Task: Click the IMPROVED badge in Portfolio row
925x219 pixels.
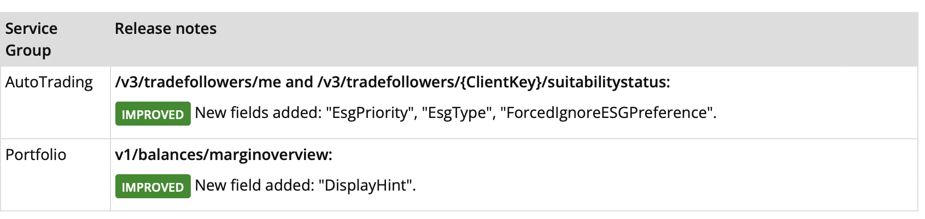Action: pos(153,186)
